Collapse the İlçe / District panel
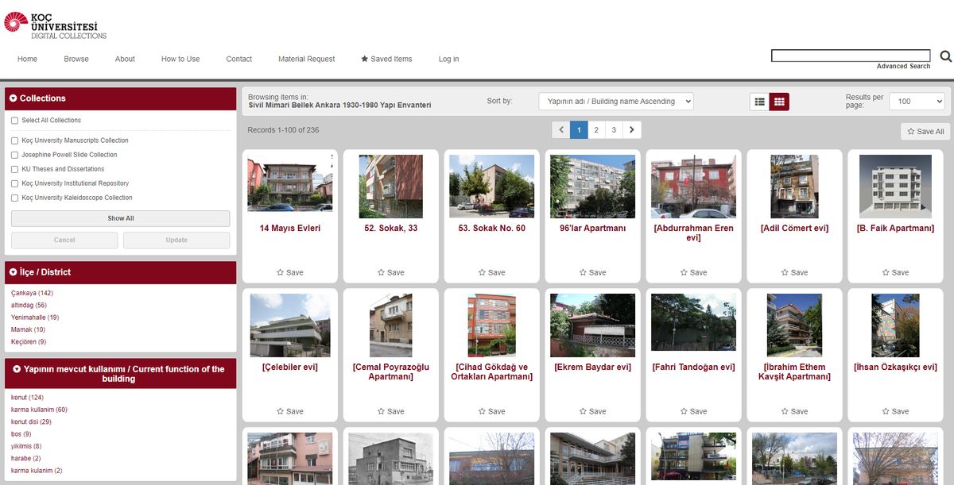 click(x=14, y=272)
